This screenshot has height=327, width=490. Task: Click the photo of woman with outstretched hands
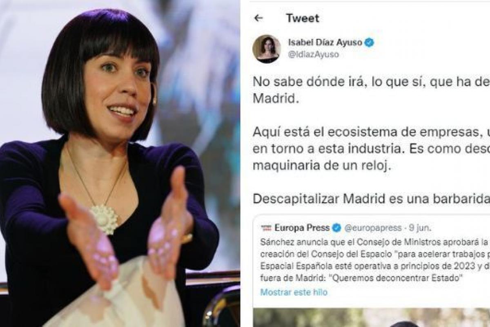[120, 163]
